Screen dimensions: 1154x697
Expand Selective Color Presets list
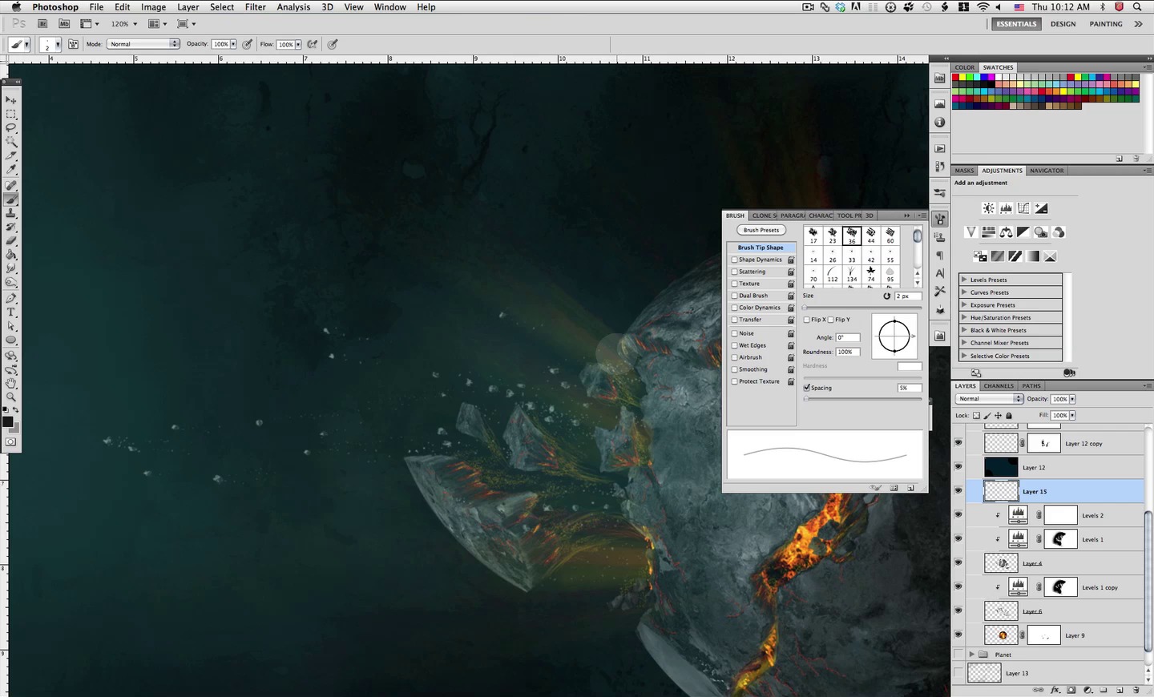964,356
